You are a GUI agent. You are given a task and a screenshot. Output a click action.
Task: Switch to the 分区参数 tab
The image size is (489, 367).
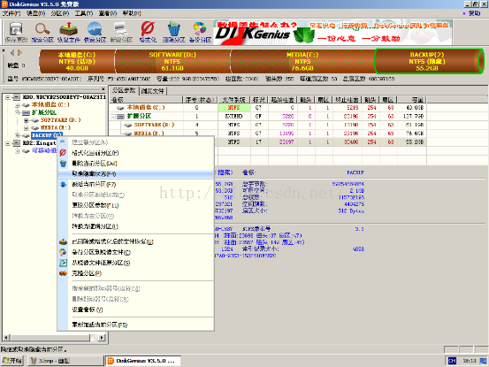124,90
